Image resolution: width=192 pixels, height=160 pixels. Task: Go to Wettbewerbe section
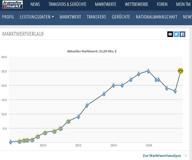(x=137, y=4)
